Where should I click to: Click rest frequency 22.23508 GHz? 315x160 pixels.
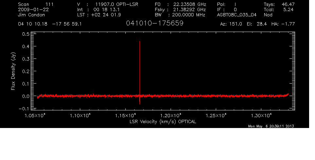point(190,4)
